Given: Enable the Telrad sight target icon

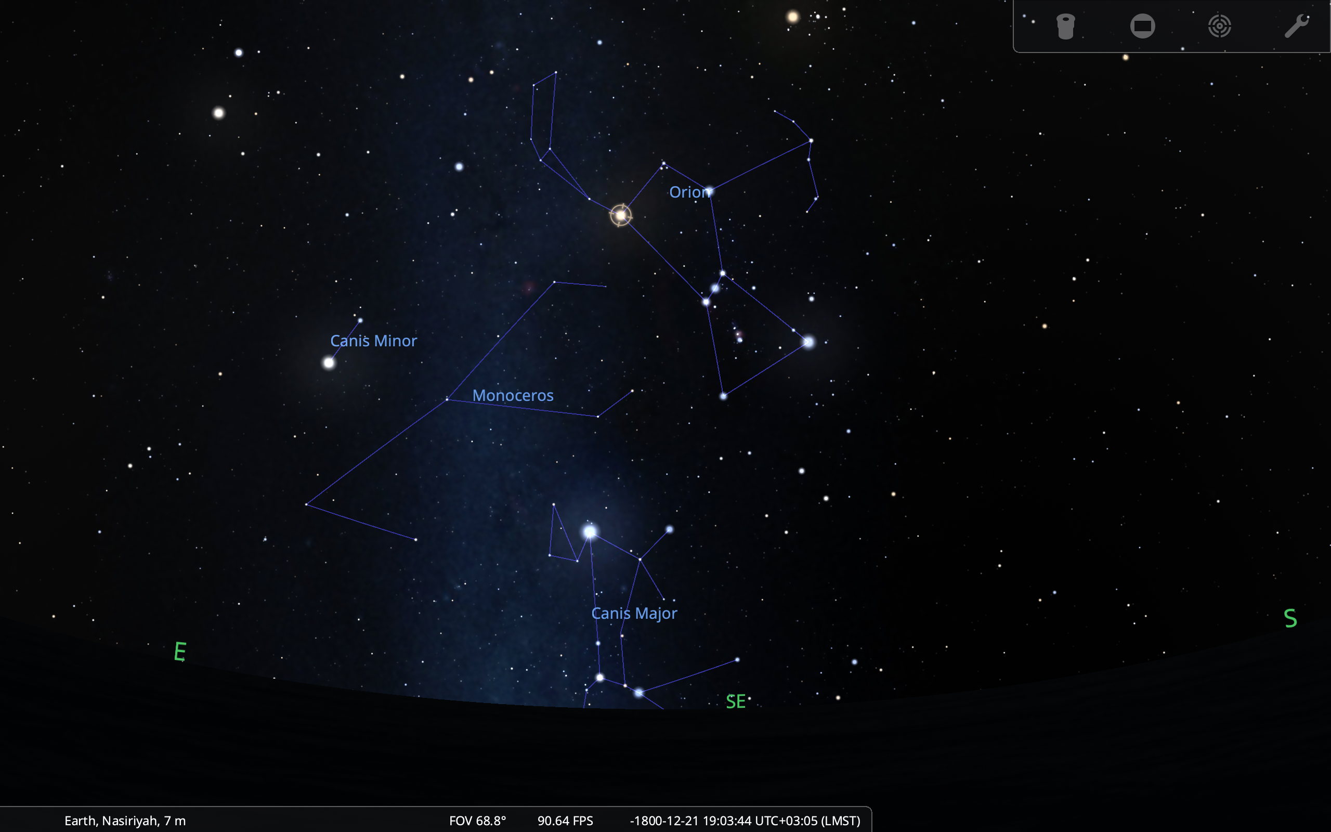Looking at the screenshot, I should tap(1219, 27).
